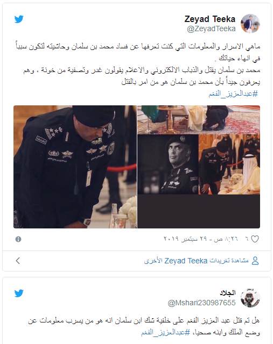
Task: Like Zeyad Teeka's tweet with the heart icon
Action: click(x=255, y=239)
